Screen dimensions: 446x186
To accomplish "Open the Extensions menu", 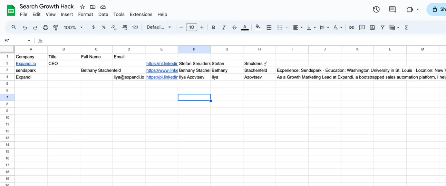I will coord(141,15).
